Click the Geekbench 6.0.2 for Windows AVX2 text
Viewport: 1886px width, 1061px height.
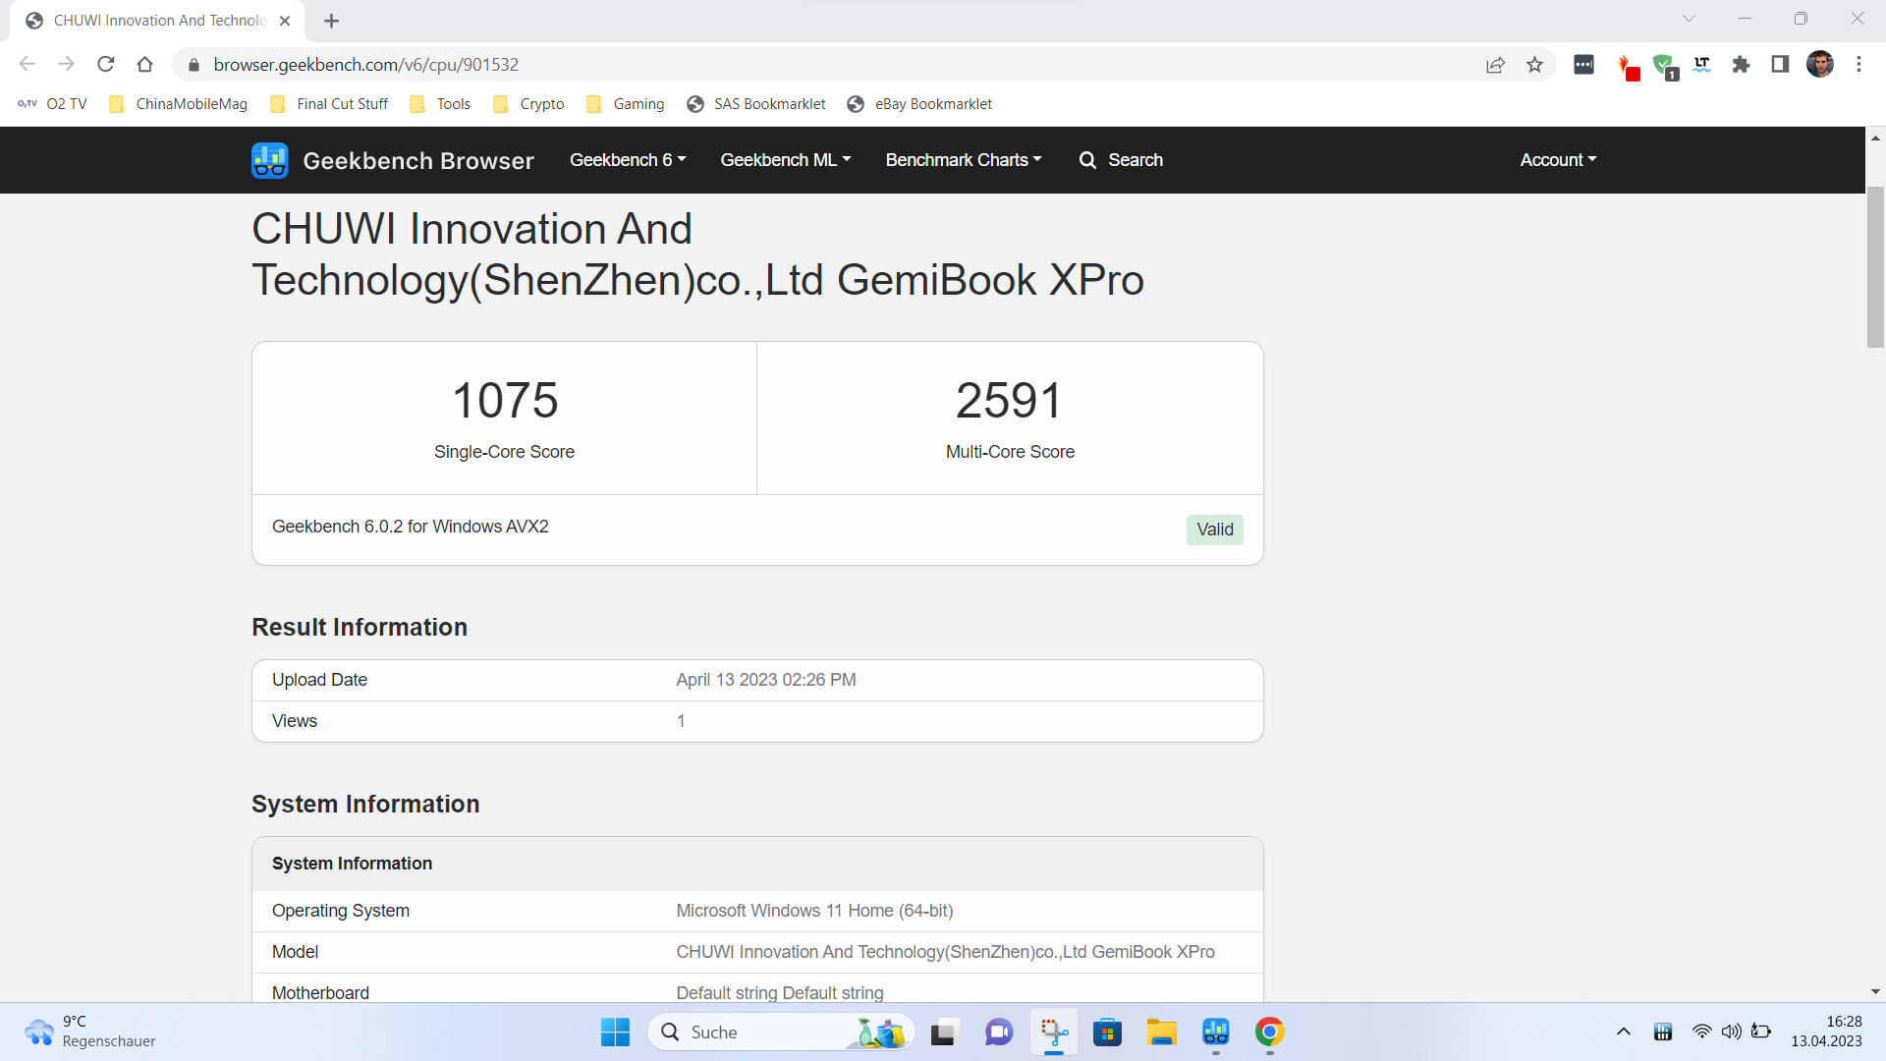point(411,527)
